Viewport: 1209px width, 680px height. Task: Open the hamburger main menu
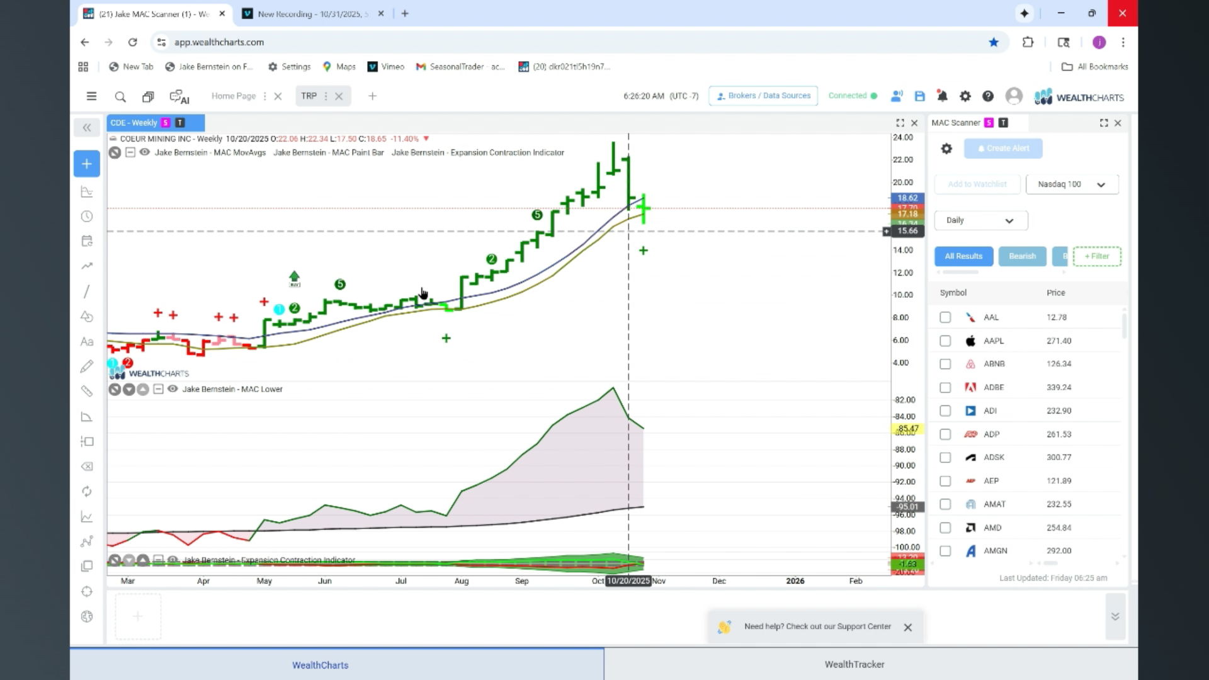point(91,96)
